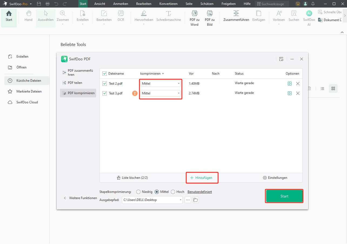Open the komprimieren column sort arrow
347x244 pixels.
click(163, 74)
